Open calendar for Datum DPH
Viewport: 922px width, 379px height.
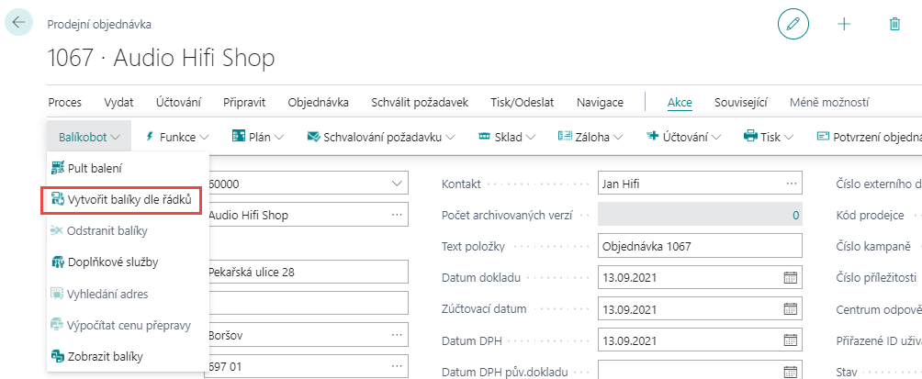(x=791, y=340)
